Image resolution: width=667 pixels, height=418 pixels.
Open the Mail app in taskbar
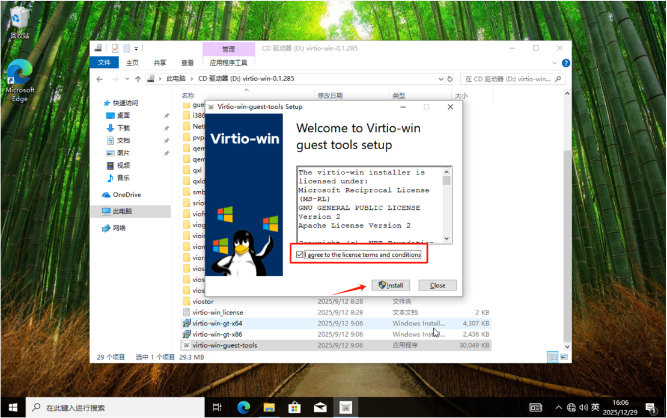pyautogui.click(x=320, y=407)
